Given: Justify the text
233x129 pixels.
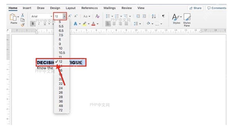Looking at the screenshot, I should (126, 23).
